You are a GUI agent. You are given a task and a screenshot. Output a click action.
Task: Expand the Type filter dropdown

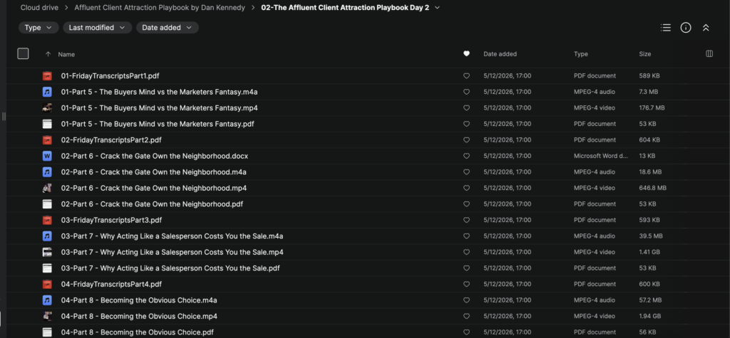click(38, 28)
